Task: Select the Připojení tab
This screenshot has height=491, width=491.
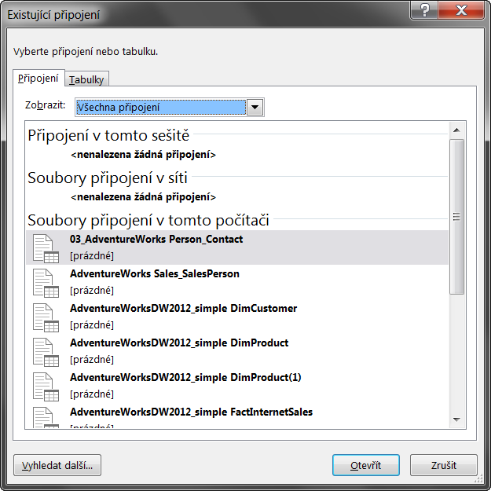Action: click(x=38, y=79)
